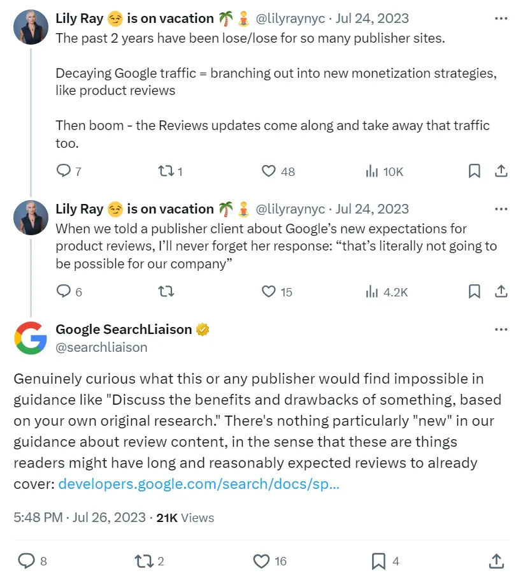Share the second Lily Ray tweet
This screenshot has height=580, width=523.
501,291
